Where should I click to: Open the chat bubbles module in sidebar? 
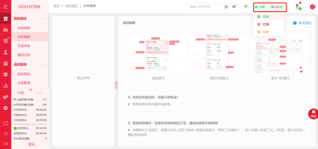tap(6, 30)
